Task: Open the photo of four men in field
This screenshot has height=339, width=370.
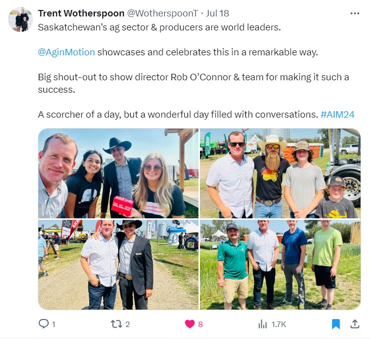Action: 280,265
